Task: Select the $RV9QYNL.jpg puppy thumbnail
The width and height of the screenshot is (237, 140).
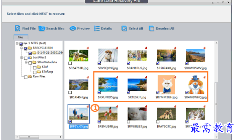Action: click(x=108, y=55)
